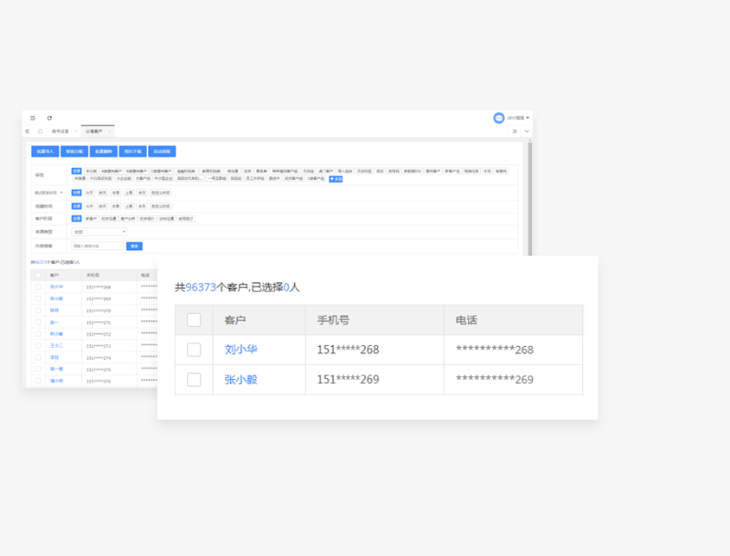Open customer 刘小华 link in enlarged table
The width and height of the screenshot is (730, 556).
click(240, 350)
